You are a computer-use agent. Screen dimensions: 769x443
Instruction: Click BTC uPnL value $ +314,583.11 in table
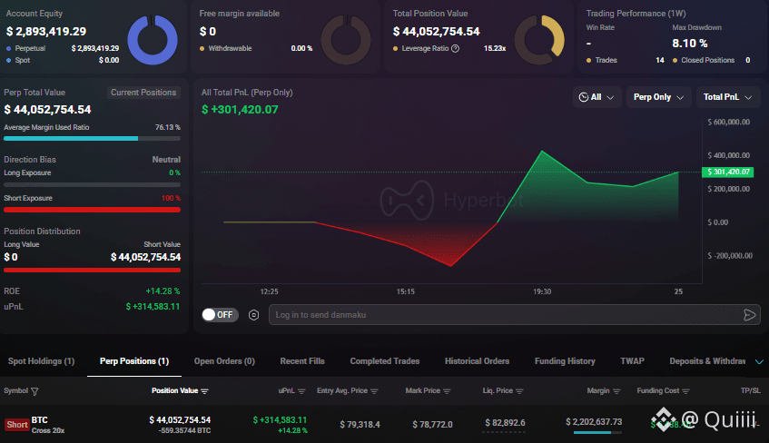click(280, 420)
